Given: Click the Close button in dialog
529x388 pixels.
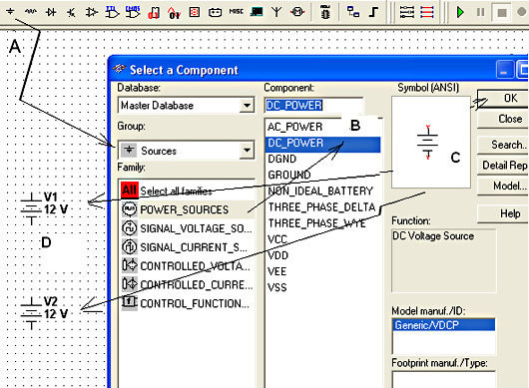Looking at the screenshot, I should tap(503, 119).
